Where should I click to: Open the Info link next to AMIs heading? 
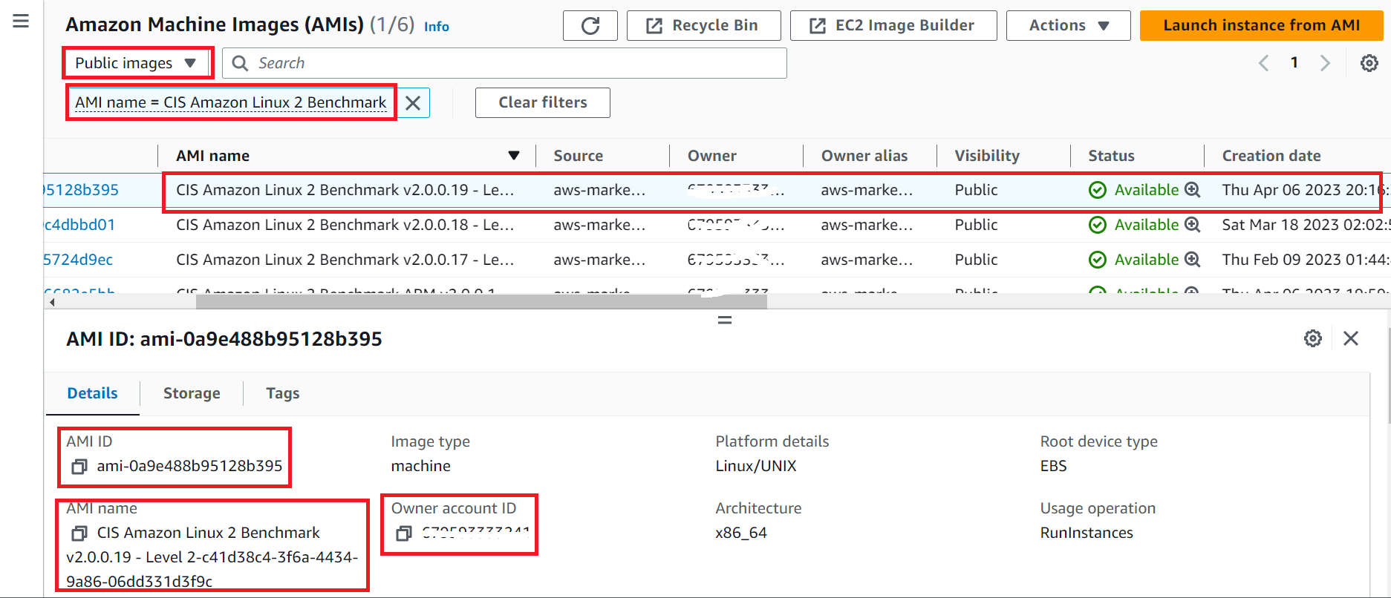(x=437, y=27)
